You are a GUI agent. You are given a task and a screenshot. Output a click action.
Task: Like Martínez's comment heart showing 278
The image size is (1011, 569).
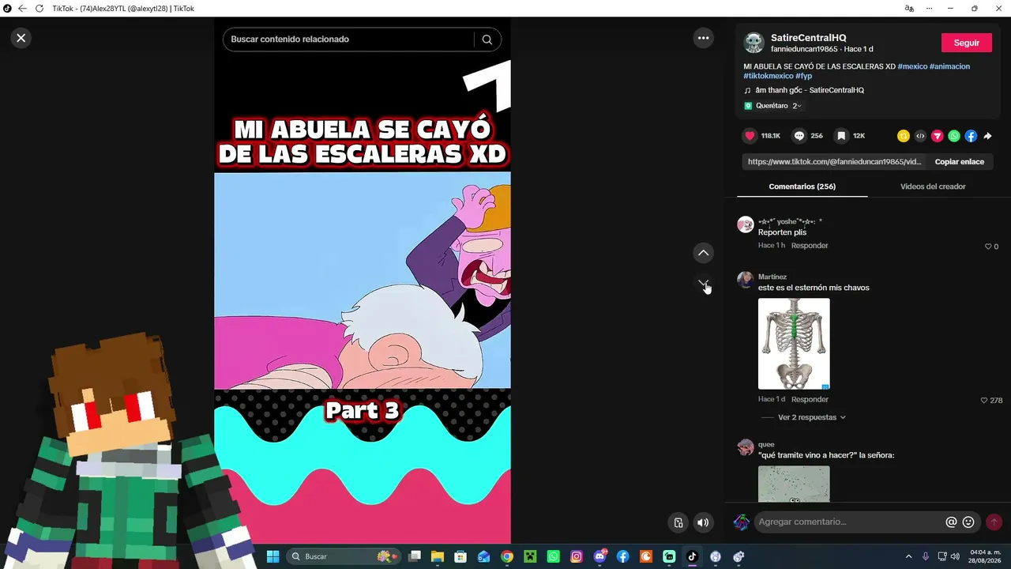click(984, 401)
